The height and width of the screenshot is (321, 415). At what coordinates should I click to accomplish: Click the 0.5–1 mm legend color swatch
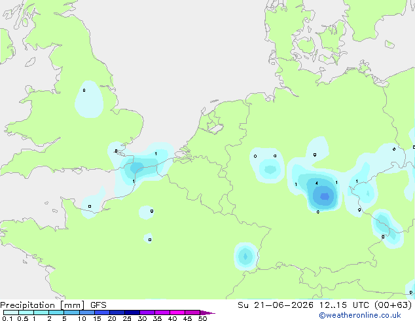point(26,312)
